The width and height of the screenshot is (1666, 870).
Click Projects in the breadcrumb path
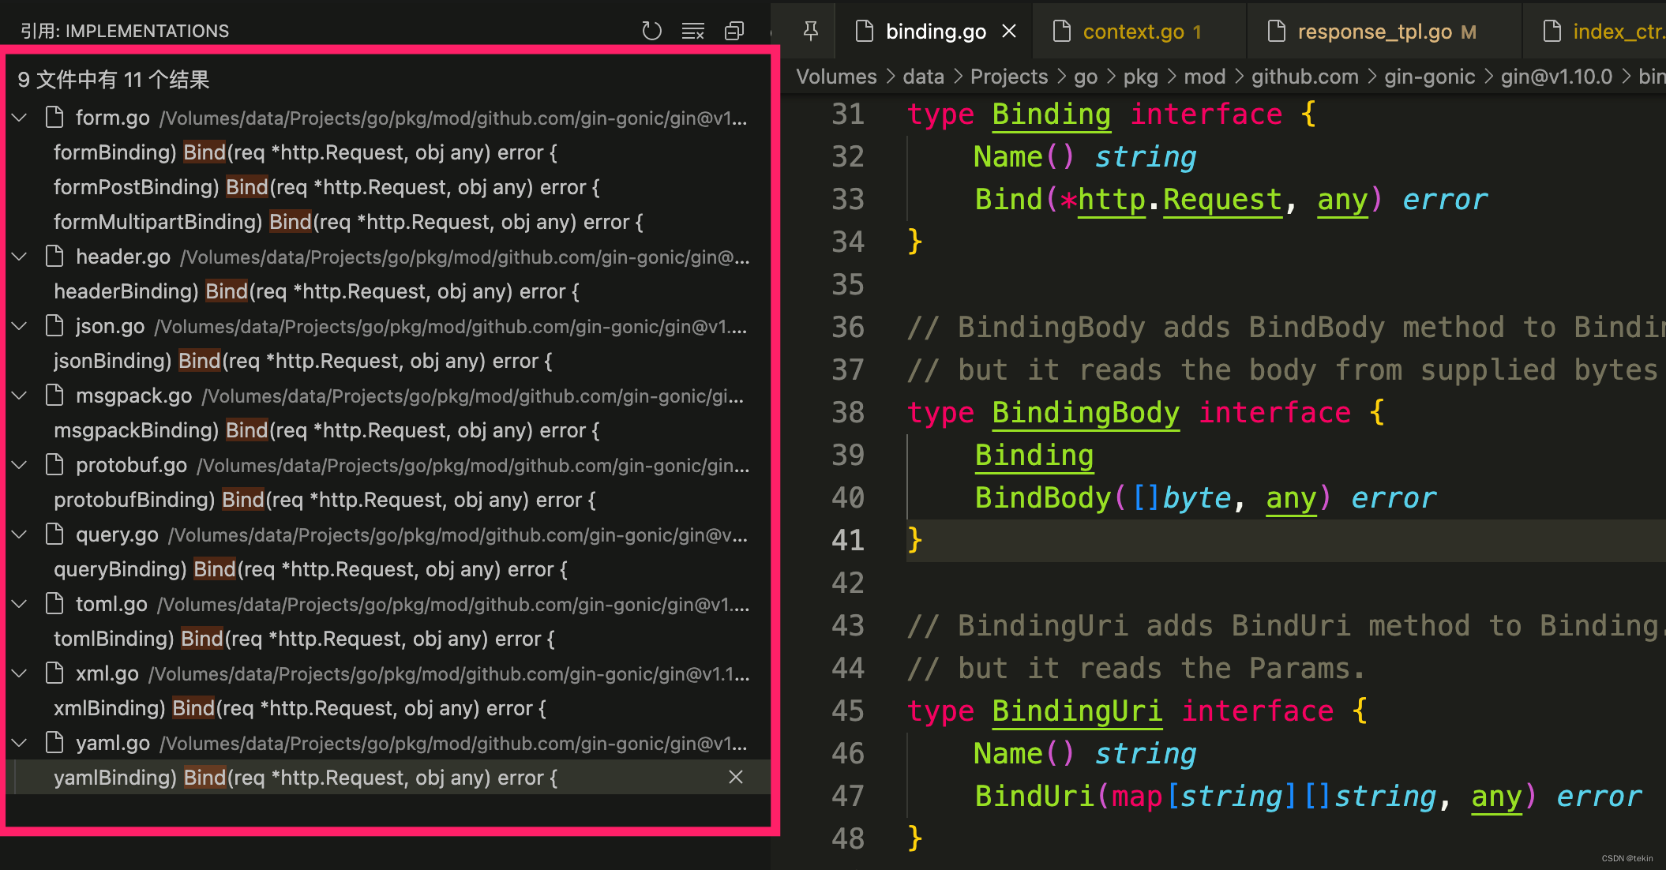[x=1008, y=77]
